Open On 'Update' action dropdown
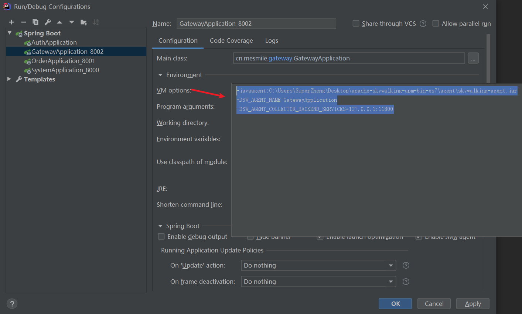 tap(318, 265)
